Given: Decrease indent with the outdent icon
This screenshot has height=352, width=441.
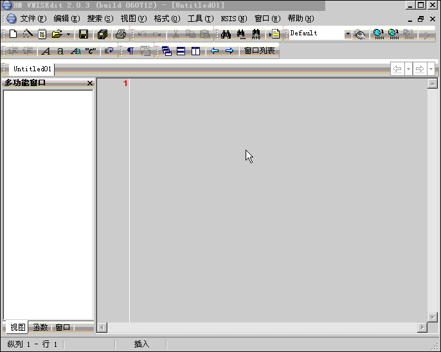Looking at the screenshot, I should pyautogui.click(x=28, y=51).
